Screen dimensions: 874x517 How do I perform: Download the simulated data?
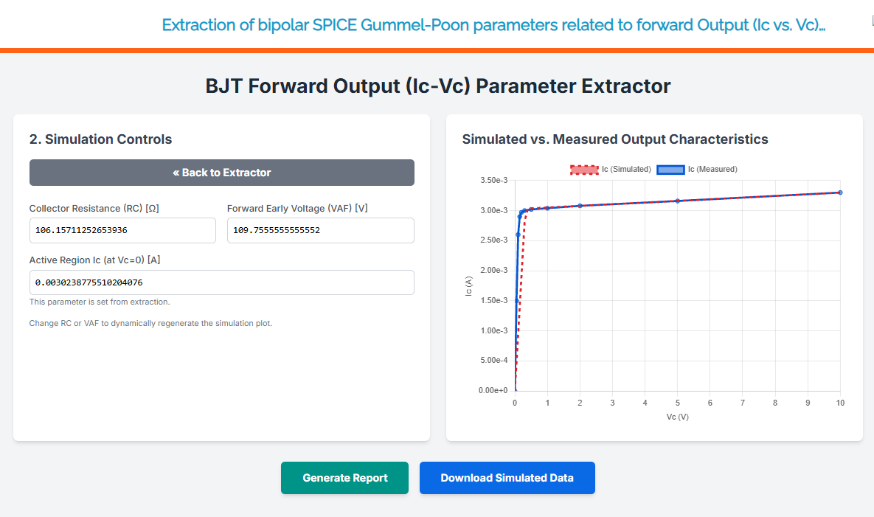click(x=507, y=478)
